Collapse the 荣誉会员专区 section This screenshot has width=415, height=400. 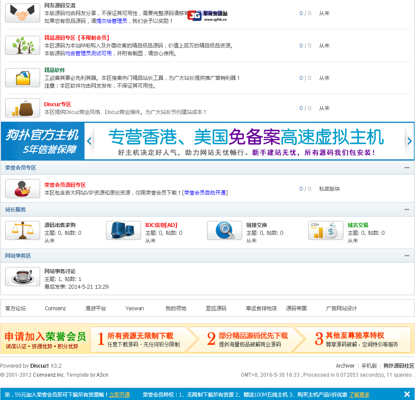[406, 167]
